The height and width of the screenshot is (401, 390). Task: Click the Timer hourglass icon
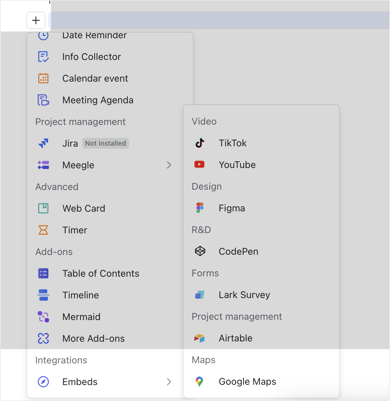43,230
